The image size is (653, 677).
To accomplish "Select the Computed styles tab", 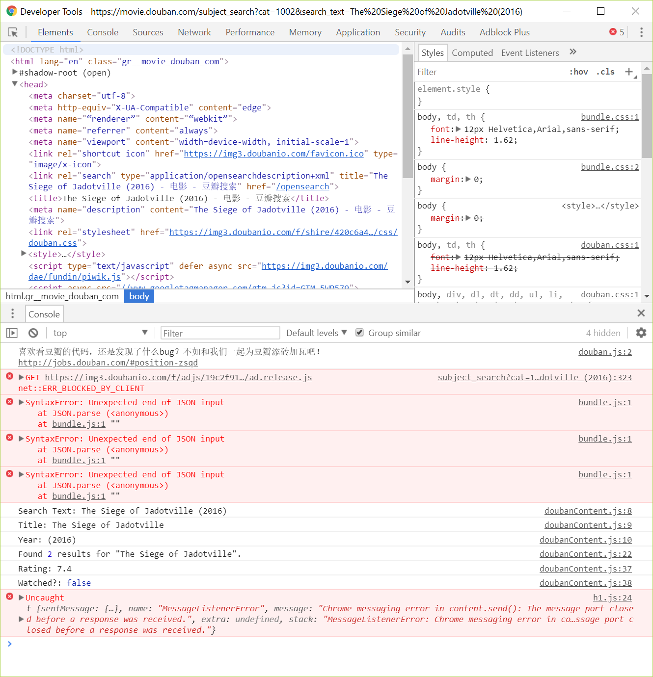I will [x=472, y=53].
